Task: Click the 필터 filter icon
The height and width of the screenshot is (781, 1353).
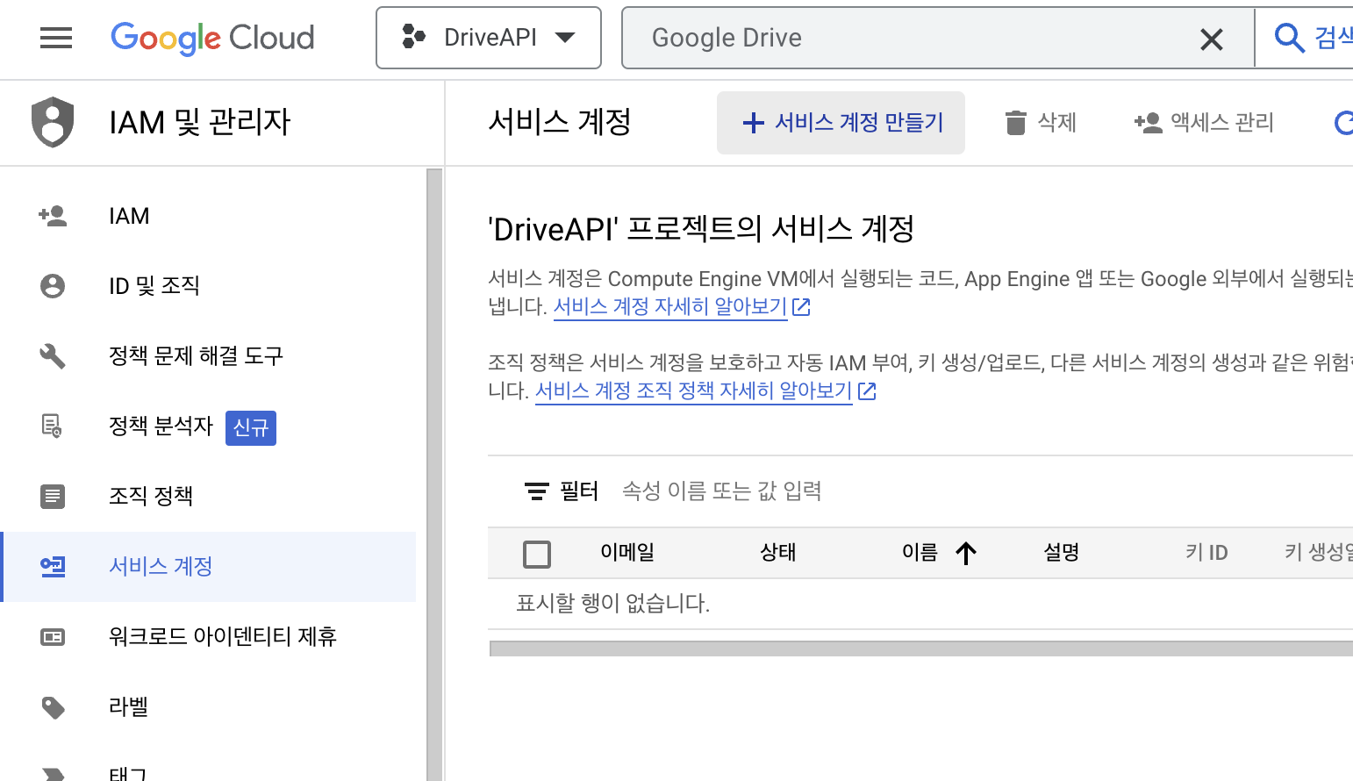Action: click(537, 491)
